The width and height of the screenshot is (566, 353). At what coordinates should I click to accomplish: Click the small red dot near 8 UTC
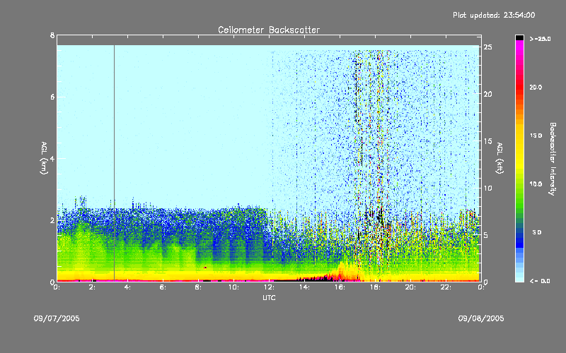[x=205, y=268]
